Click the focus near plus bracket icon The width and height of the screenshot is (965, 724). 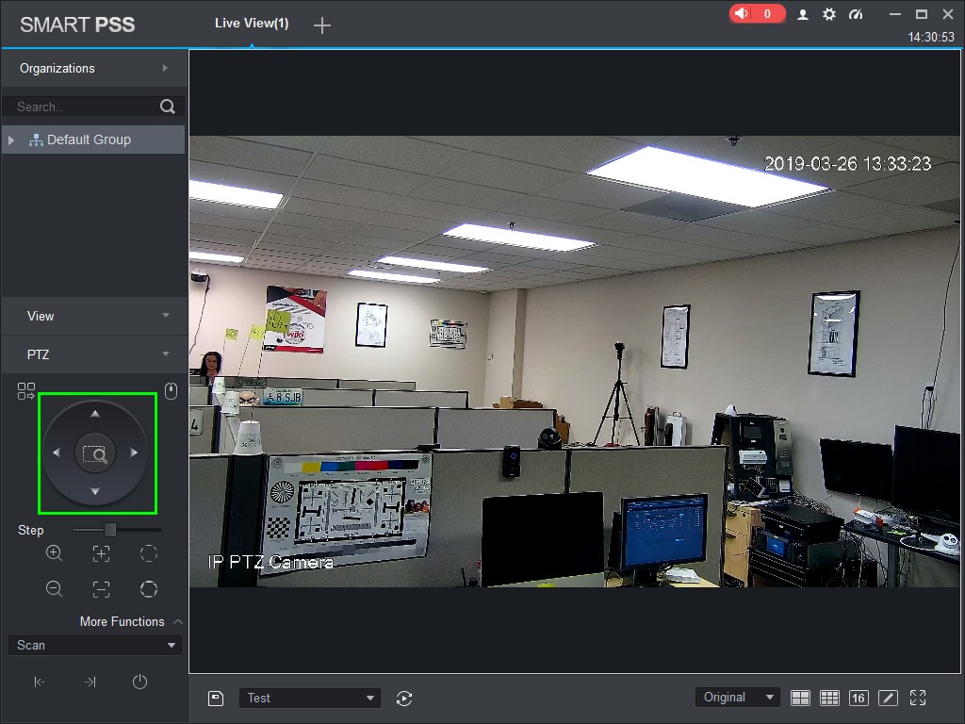(x=102, y=553)
